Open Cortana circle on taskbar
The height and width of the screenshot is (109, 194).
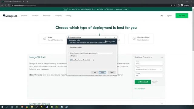[12, 107]
